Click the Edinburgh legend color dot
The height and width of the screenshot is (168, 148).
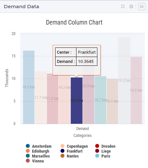point(28,151)
